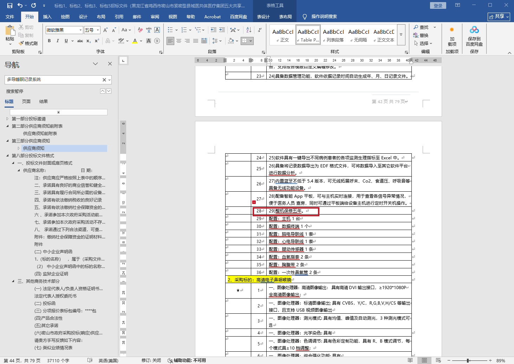This screenshot has height=364, width=514.
Task: Apply strikethrough (abc) formatting
Action: tap(80, 41)
